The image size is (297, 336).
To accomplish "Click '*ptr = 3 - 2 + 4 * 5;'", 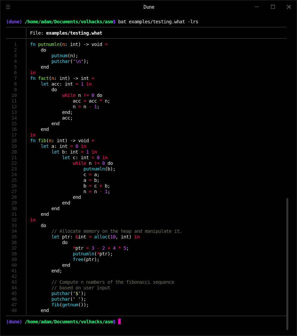I will point(101,248).
